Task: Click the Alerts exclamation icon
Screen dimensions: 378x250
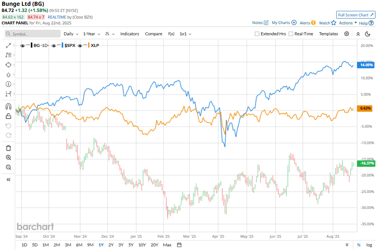Action: tap(313, 23)
